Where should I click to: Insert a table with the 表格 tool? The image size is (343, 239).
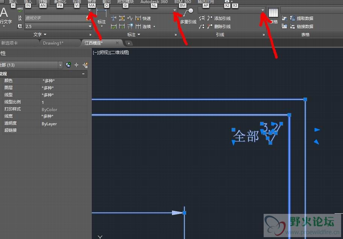tap(273, 16)
